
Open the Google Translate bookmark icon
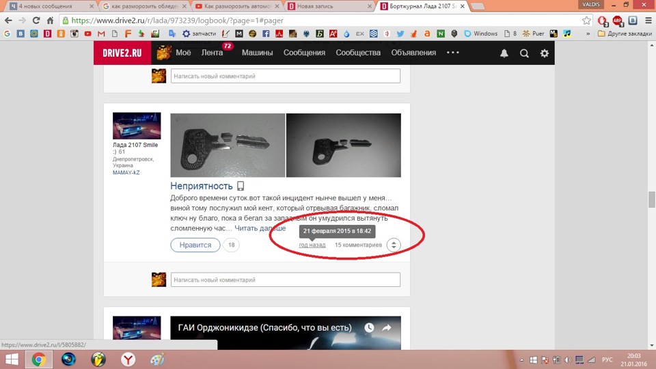click(172, 33)
